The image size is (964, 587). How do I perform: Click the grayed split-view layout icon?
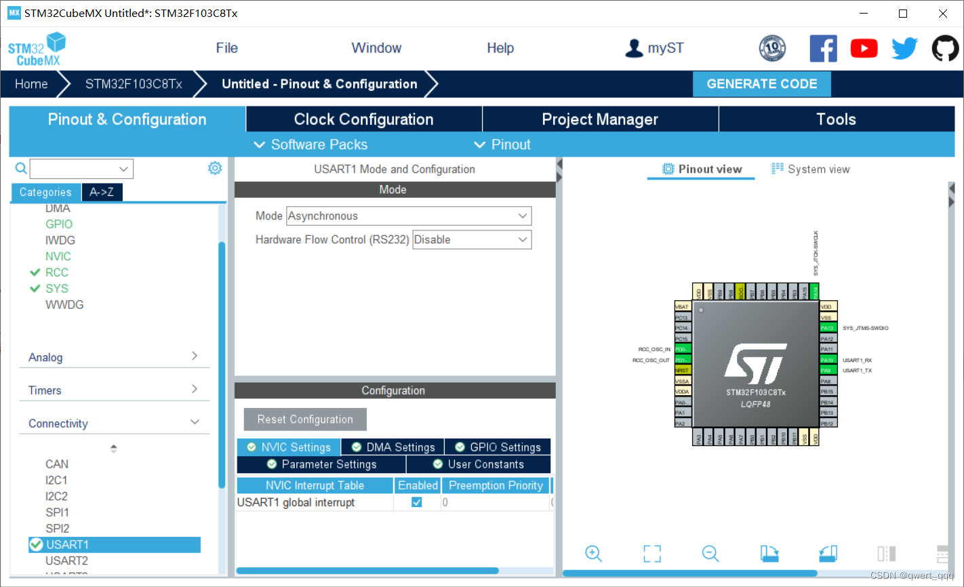point(887,553)
